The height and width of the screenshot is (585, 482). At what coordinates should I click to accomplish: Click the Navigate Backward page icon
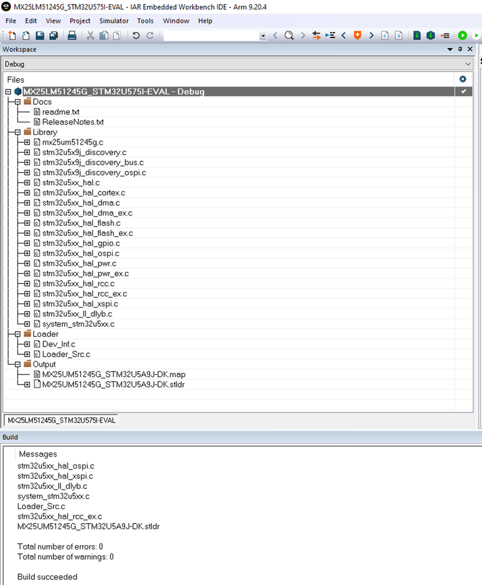(385, 36)
